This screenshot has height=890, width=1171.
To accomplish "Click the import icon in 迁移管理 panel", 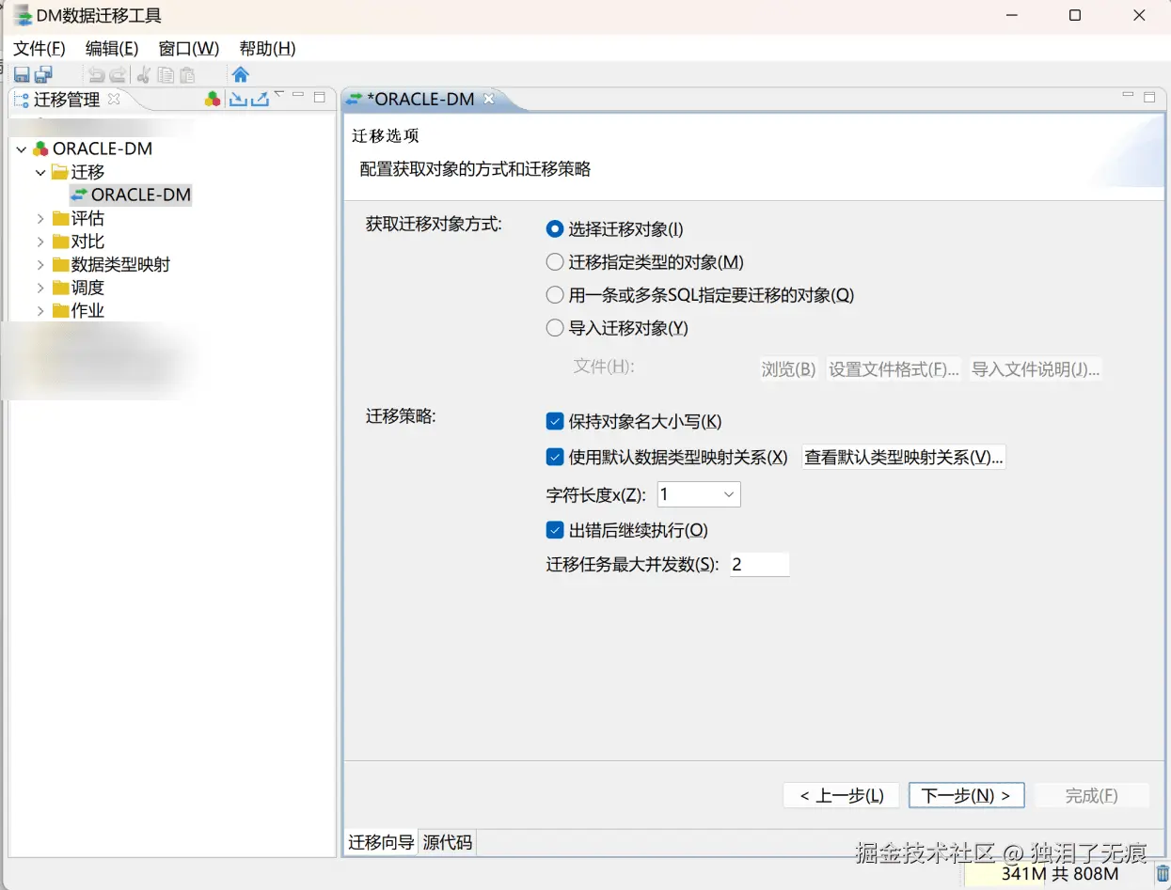I will pos(238,99).
